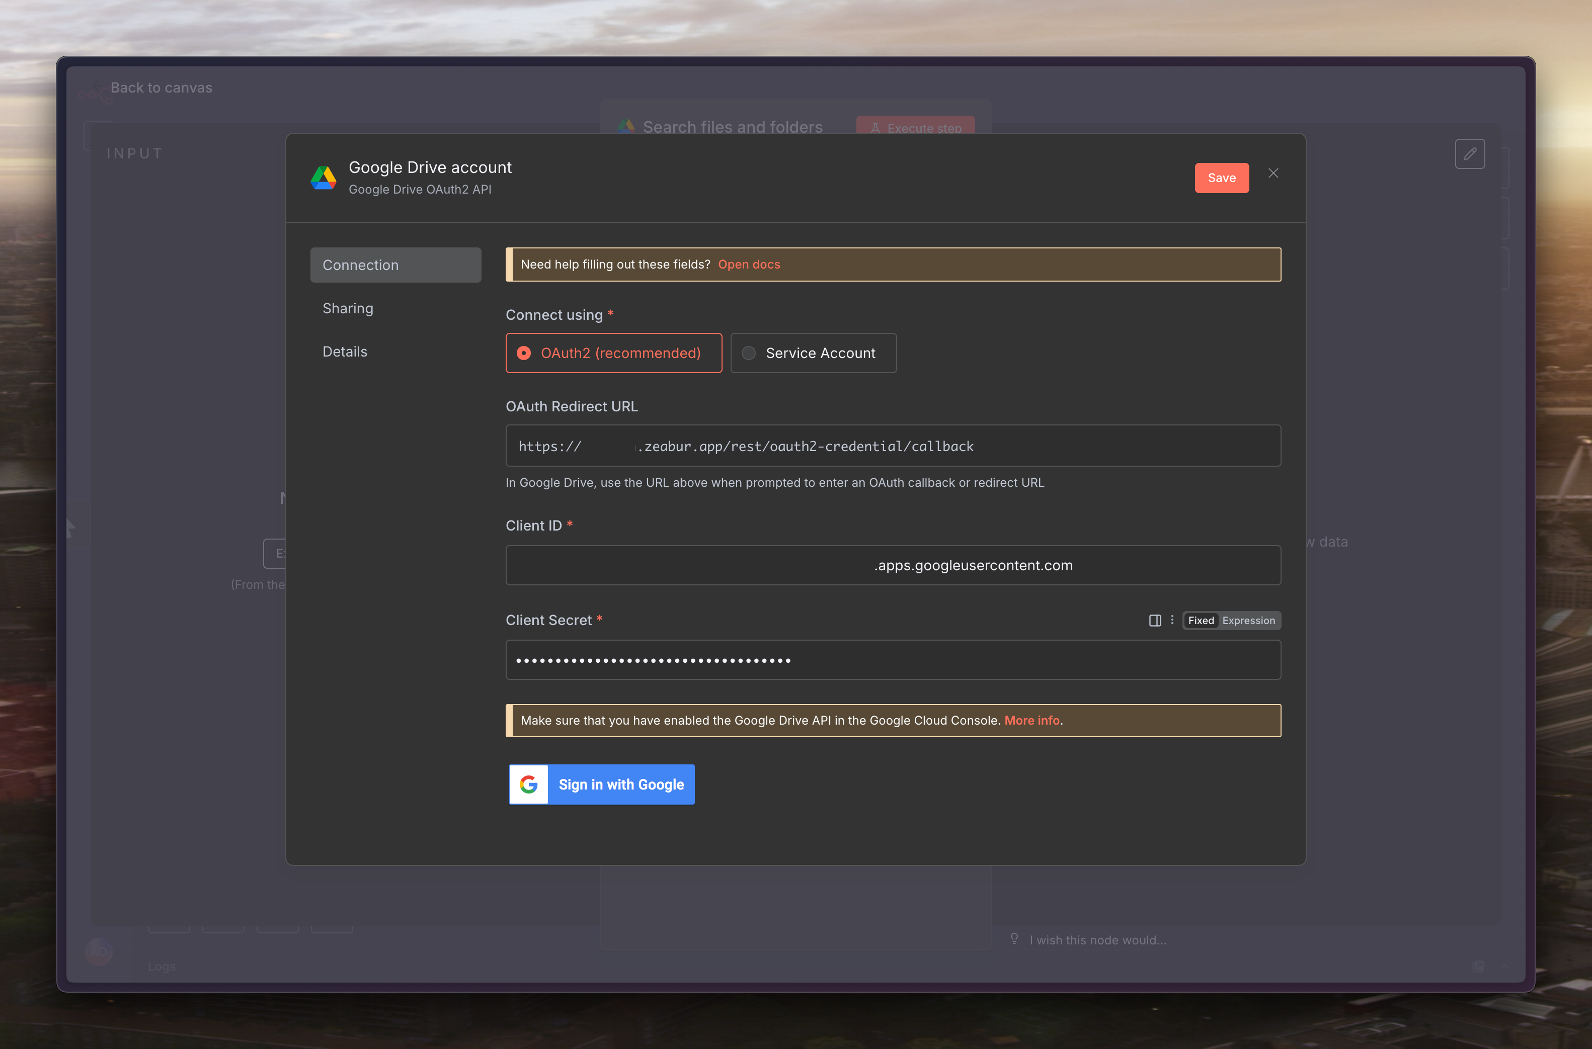Screen dimensions: 1592x1049
Task: Open the Details tab
Action: click(x=345, y=352)
